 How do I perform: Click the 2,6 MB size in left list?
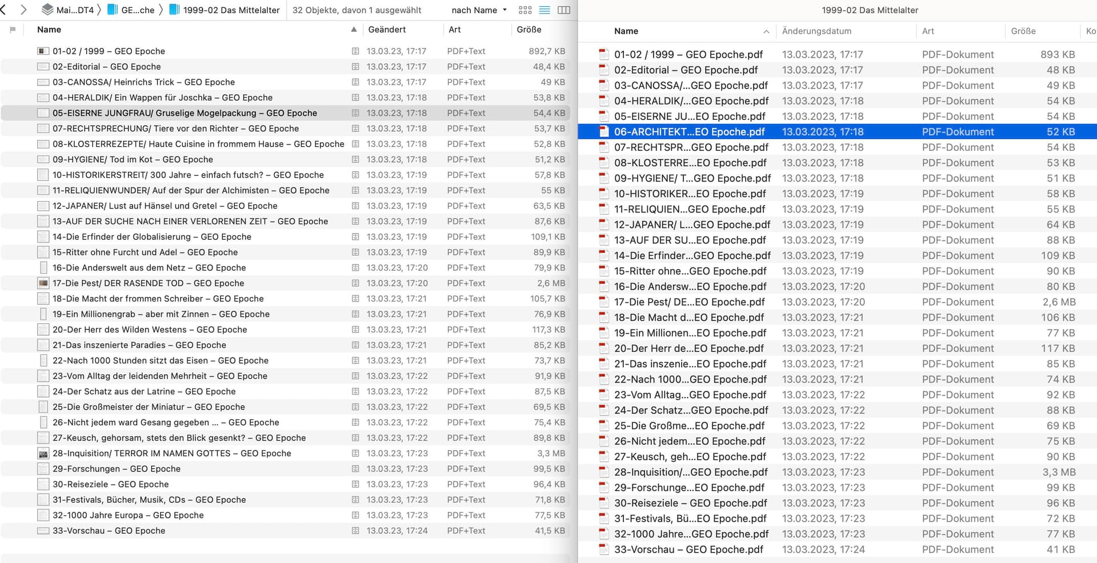pyautogui.click(x=551, y=283)
